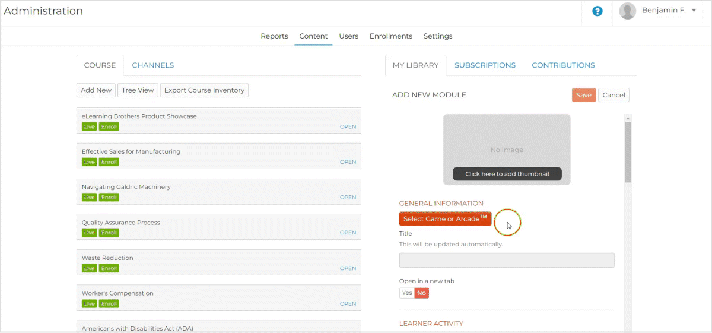712x333 pixels.
Task: Click the user avatar icon
Action: click(x=627, y=11)
